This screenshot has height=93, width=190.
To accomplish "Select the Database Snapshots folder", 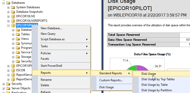I will [30, 12].
